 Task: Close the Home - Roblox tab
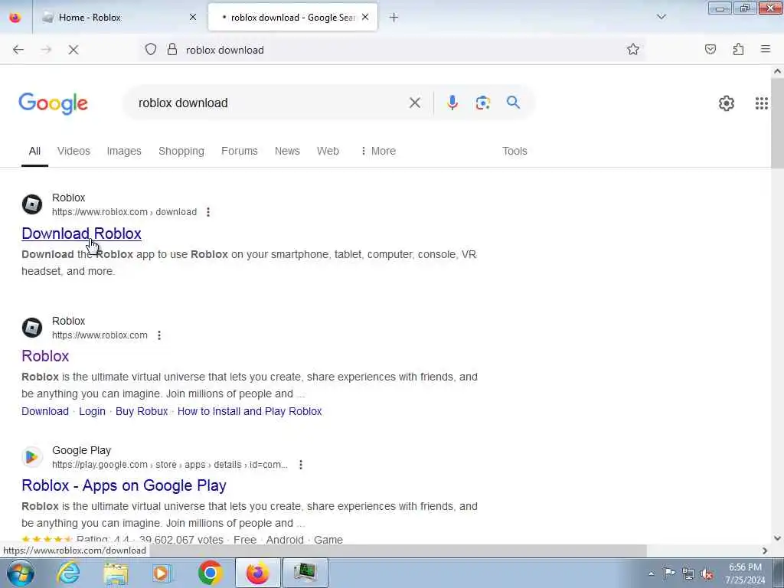193,18
